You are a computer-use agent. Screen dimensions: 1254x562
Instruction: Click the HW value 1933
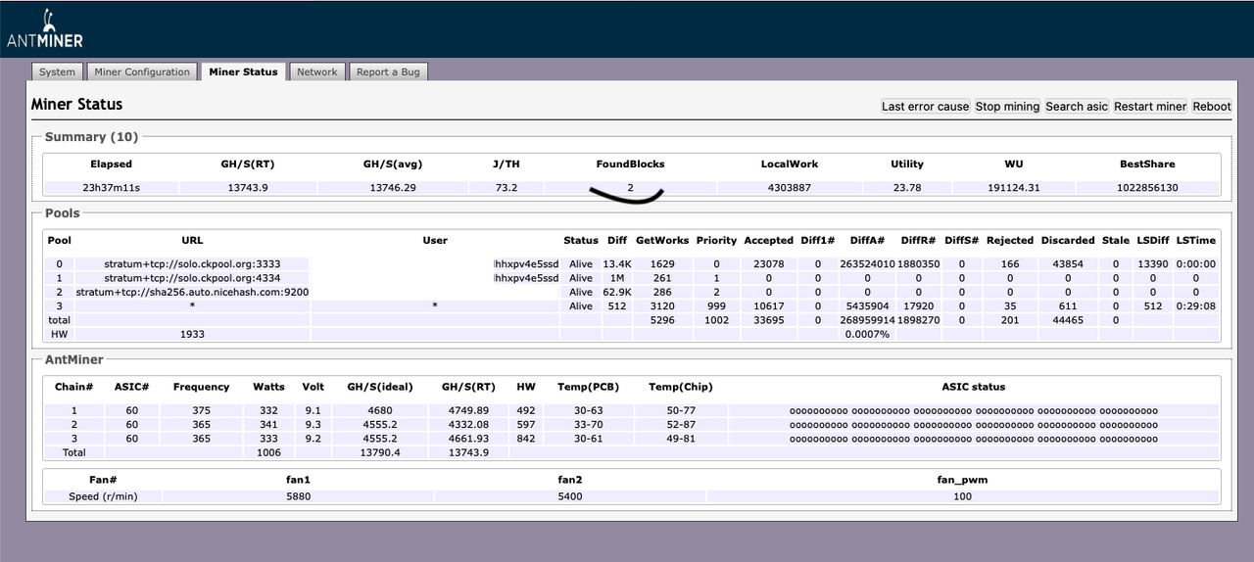pos(192,334)
